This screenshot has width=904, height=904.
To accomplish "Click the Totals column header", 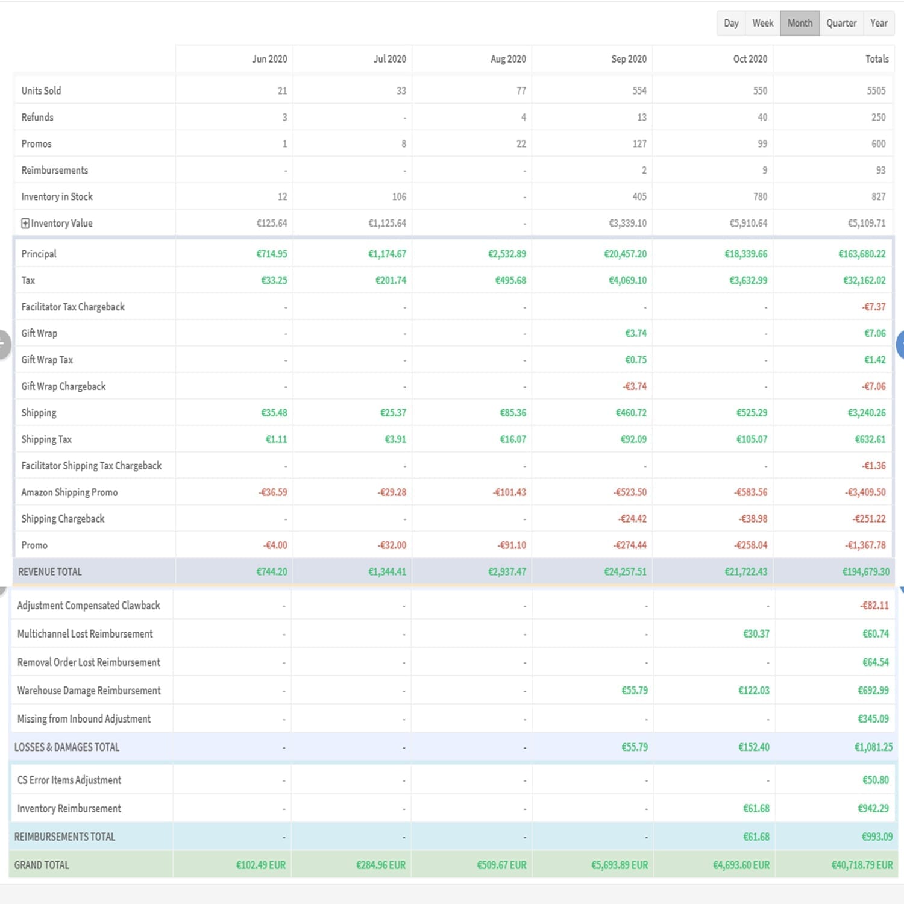I will (877, 59).
